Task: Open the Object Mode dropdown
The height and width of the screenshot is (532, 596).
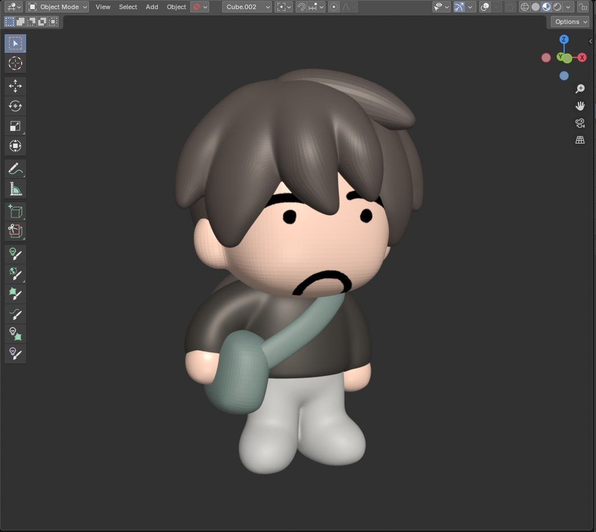Action: coord(58,7)
